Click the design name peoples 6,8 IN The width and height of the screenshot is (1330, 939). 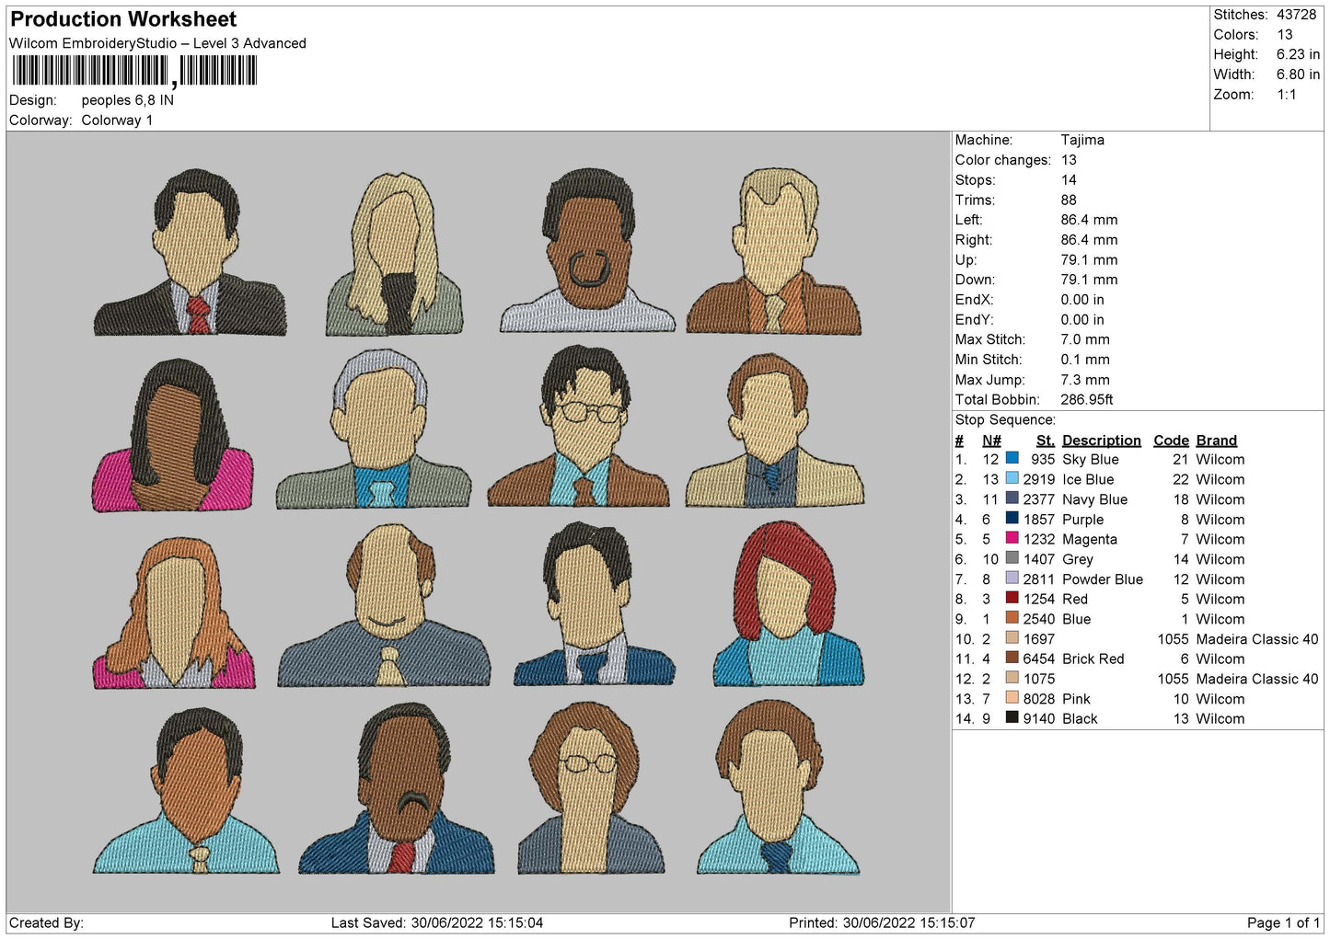pos(127,100)
